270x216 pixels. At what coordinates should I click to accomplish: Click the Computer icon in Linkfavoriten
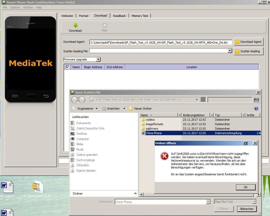[x=73, y=139]
